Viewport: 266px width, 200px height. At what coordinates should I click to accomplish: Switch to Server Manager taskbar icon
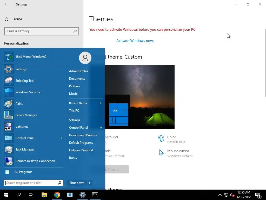pyautogui.click(x=70, y=195)
